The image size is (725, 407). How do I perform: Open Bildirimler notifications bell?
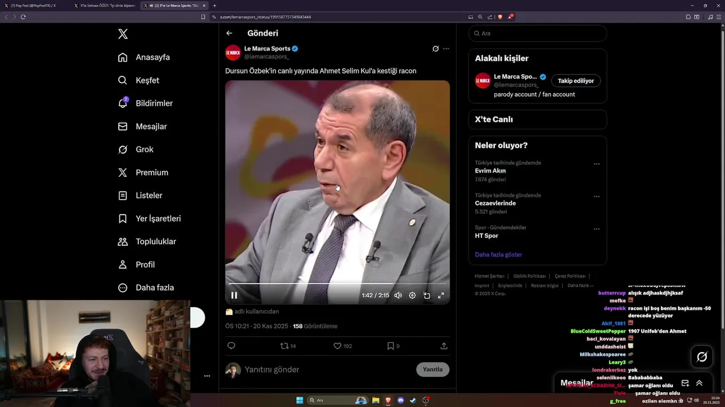[122, 103]
